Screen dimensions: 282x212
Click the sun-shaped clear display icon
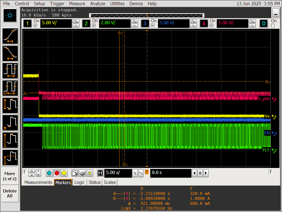coord(90,173)
